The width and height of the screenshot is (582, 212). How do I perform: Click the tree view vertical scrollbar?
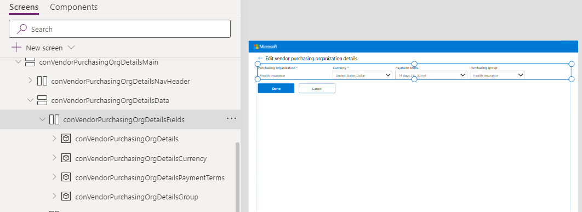237,177
